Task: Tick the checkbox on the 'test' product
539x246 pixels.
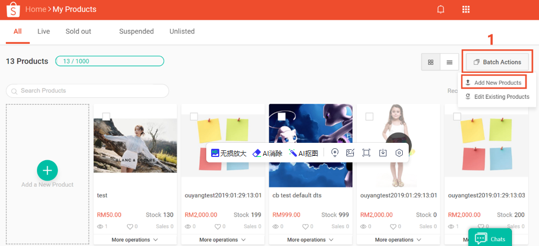Action: 106,117
